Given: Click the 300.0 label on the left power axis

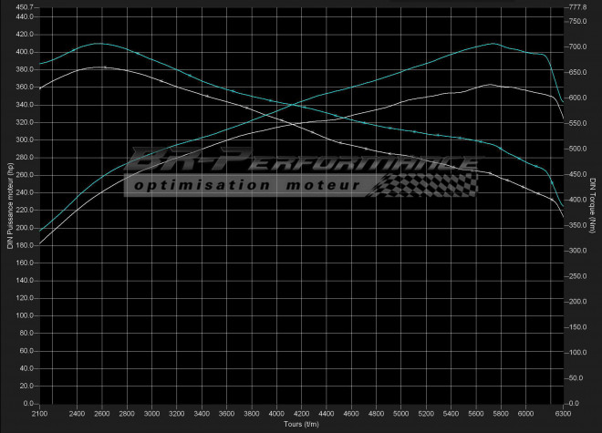Looking at the screenshot, I should (23, 139).
